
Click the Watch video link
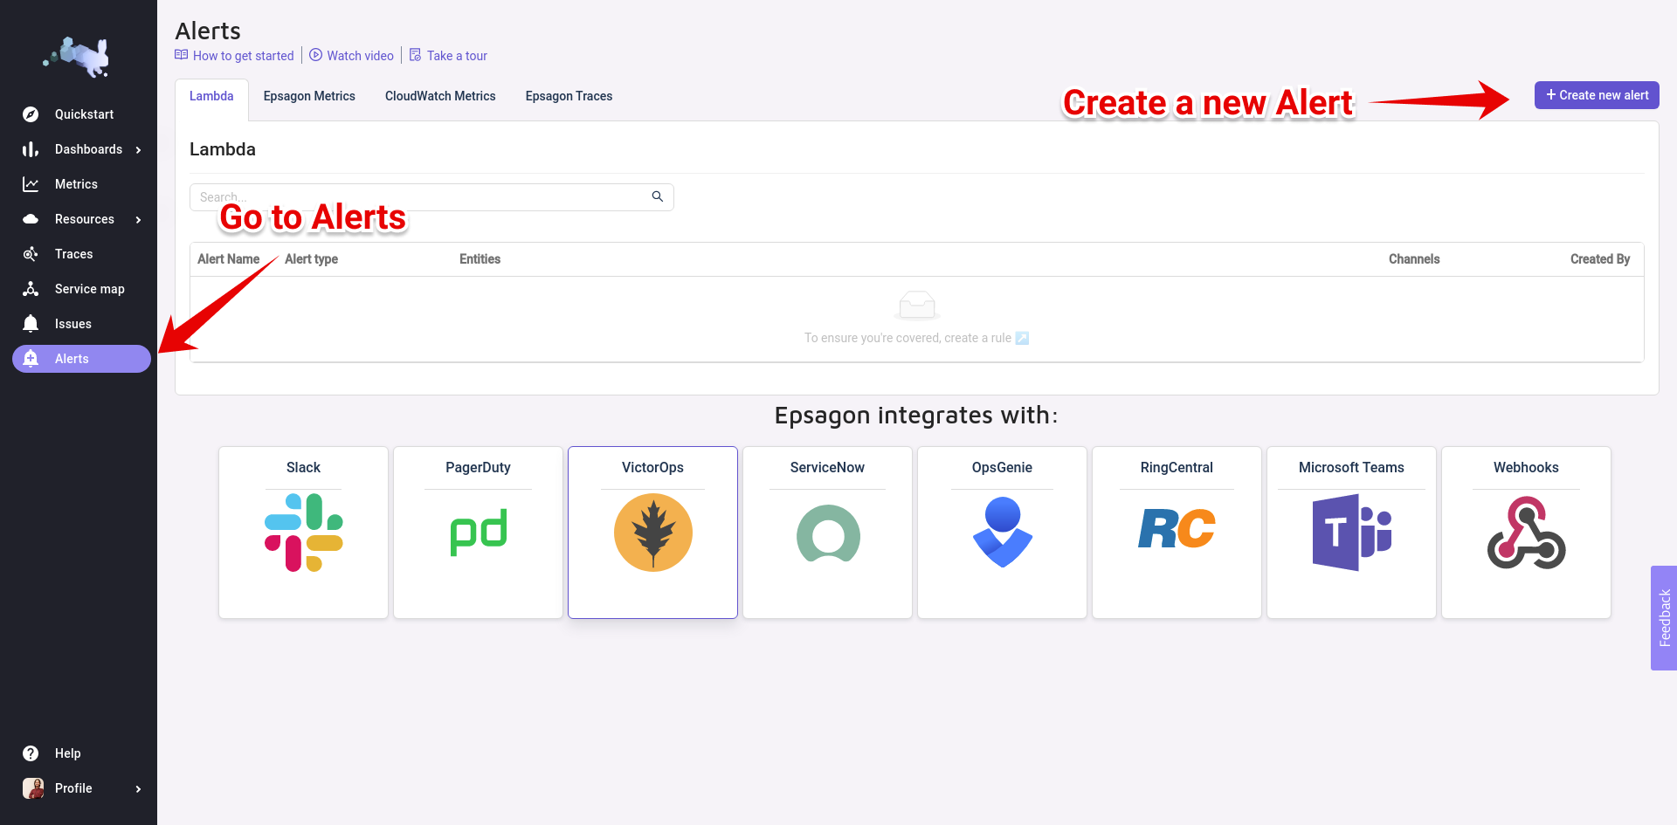[x=360, y=56]
